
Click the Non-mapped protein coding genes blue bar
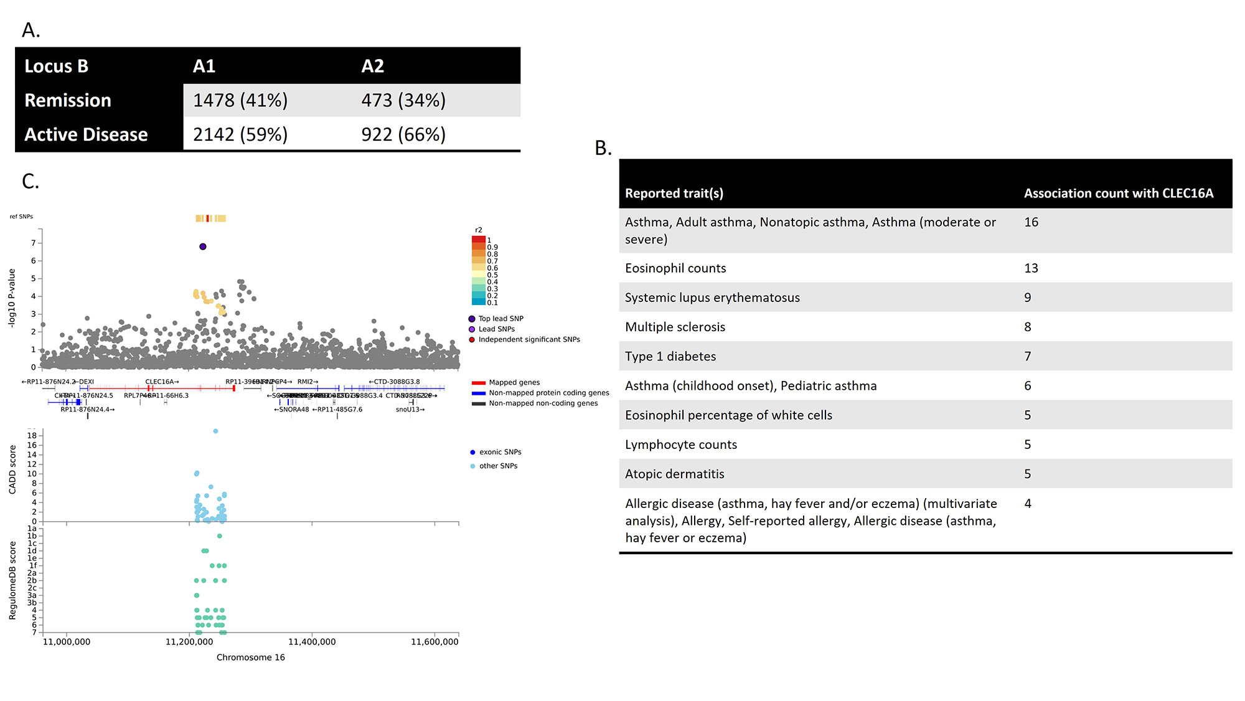[478, 393]
